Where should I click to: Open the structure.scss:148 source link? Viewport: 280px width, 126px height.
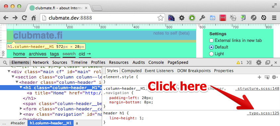pos(257,88)
